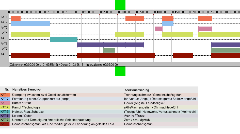Click the 00:30:00:00 time label
This screenshot has height=134, width=240.
pos(124,12)
